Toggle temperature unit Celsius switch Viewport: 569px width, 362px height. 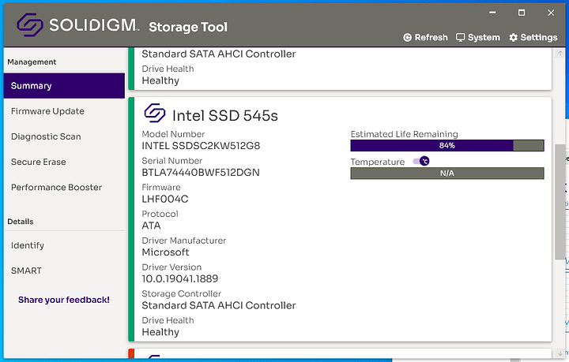click(421, 161)
